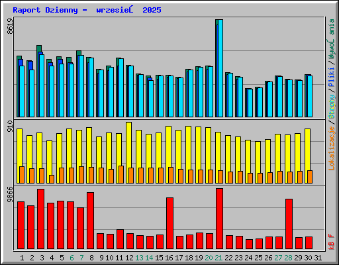
Task: Click the 9866 axis value label
Action: pos(10,195)
